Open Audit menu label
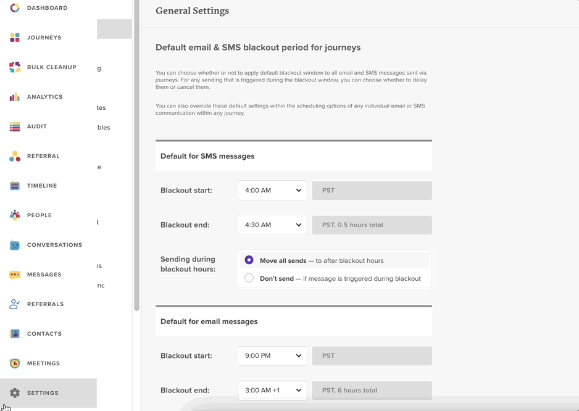 point(37,127)
